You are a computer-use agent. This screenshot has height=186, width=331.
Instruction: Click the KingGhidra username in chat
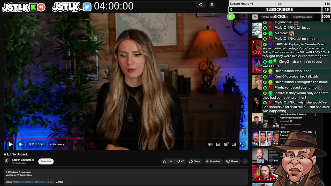pyautogui.click(x=289, y=62)
